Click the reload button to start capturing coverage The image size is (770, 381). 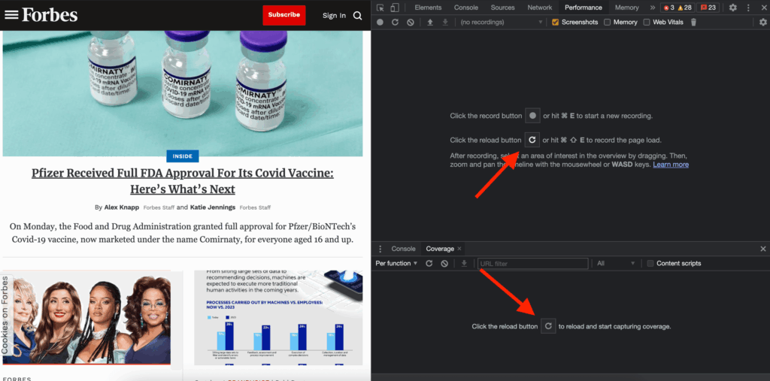coord(548,326)
